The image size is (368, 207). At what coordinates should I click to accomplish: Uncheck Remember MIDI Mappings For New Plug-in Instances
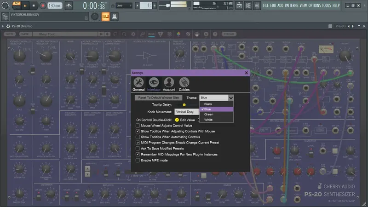(138, 155)
